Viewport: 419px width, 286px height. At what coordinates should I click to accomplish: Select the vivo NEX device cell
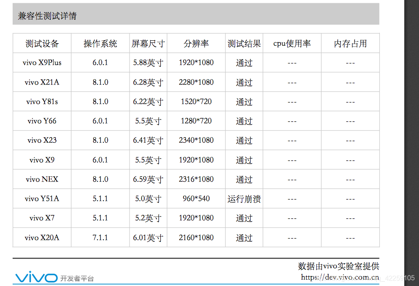(x=42, y=179)
